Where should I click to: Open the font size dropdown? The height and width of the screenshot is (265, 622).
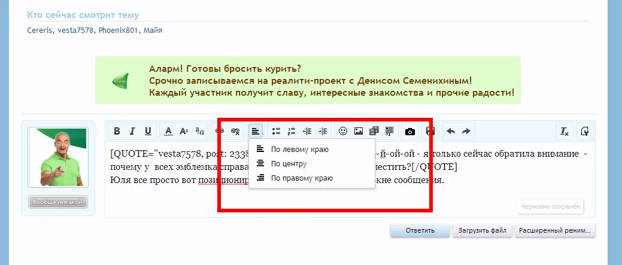(184, 132)
